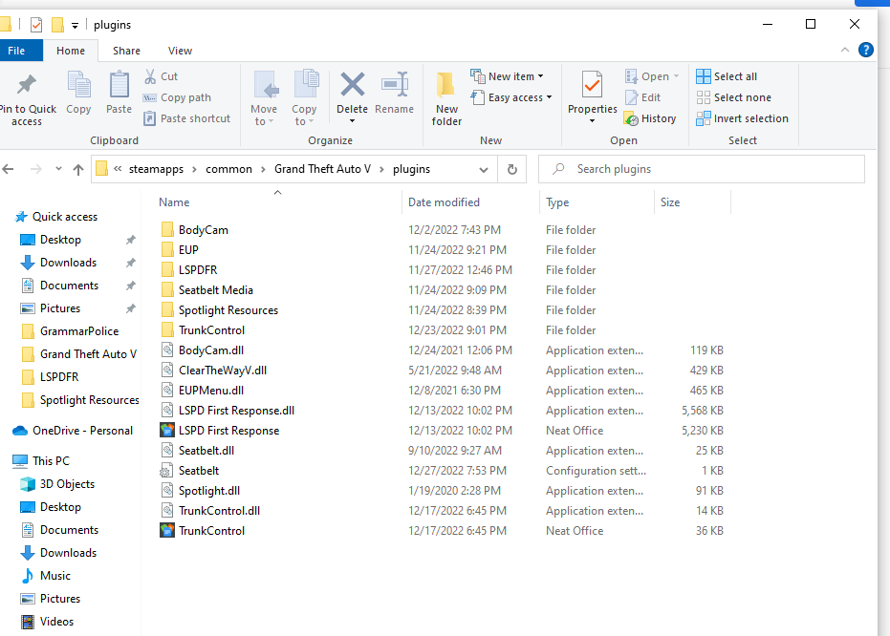Switch to the View ribbon tab
This screenshot has width=890, height=636.
[x=180, y=51]
